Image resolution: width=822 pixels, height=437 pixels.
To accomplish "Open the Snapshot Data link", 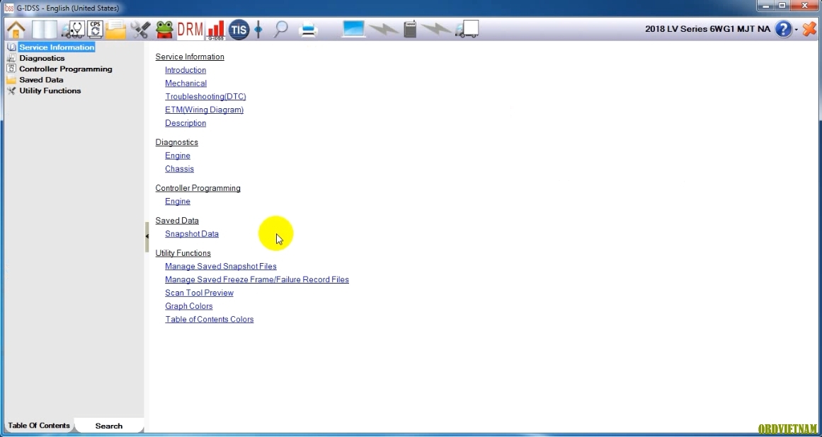I will (192, 234).
